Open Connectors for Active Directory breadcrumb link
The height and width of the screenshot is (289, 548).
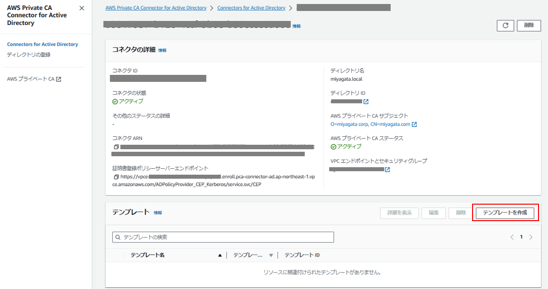coord(251,7)
